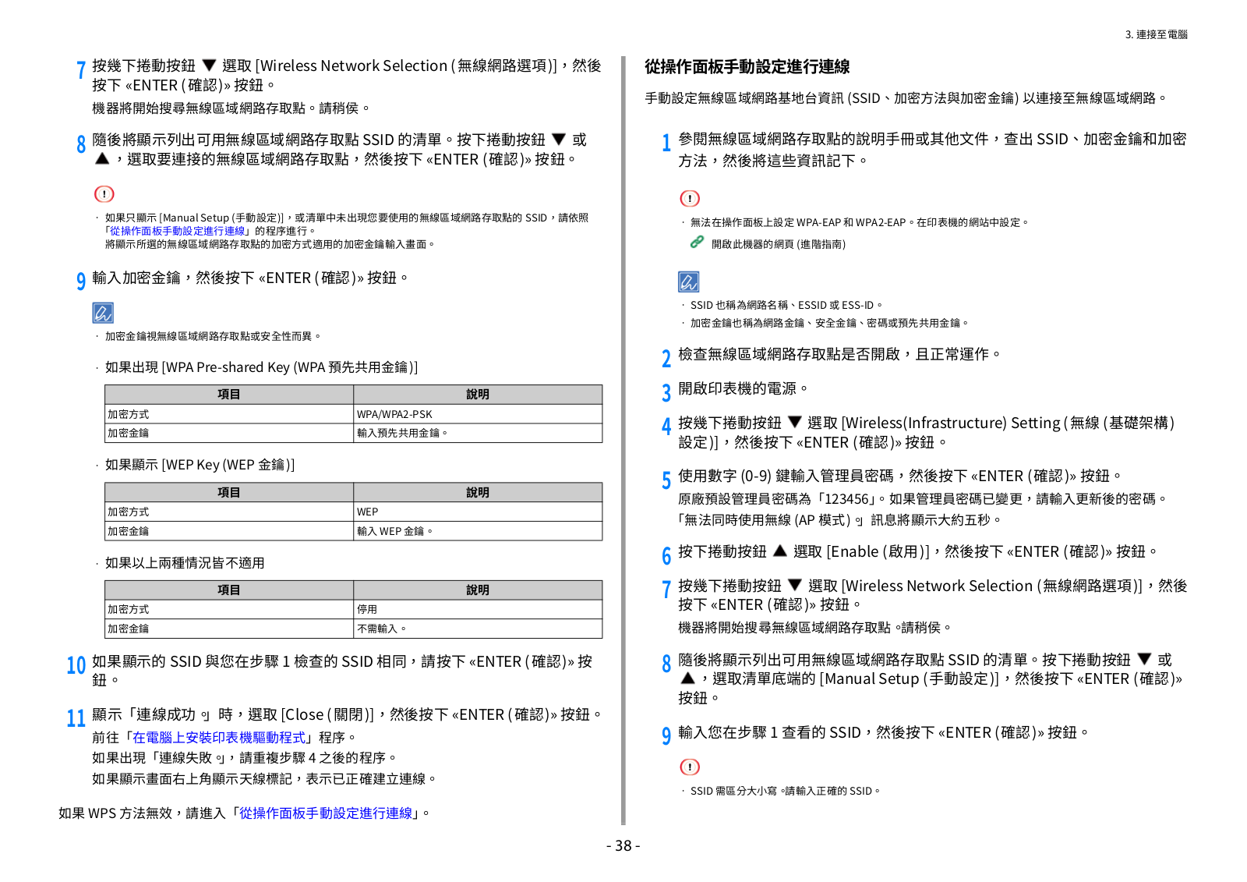Open the blue link 從操作面板手動設定進行連線 in the step 8 note
Image resolution: width=1247 pixels, height=882 pixels.
pyautogui.click(x=178, y=231)
